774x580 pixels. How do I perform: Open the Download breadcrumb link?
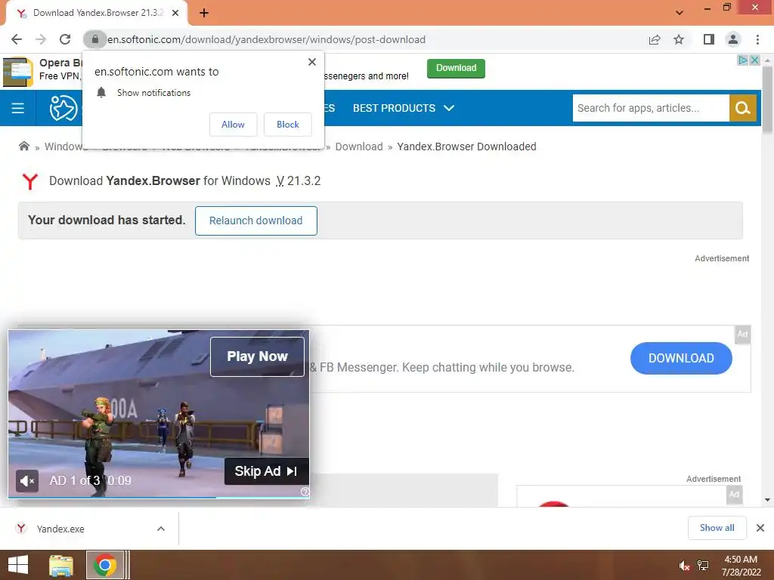pos(359,147)
